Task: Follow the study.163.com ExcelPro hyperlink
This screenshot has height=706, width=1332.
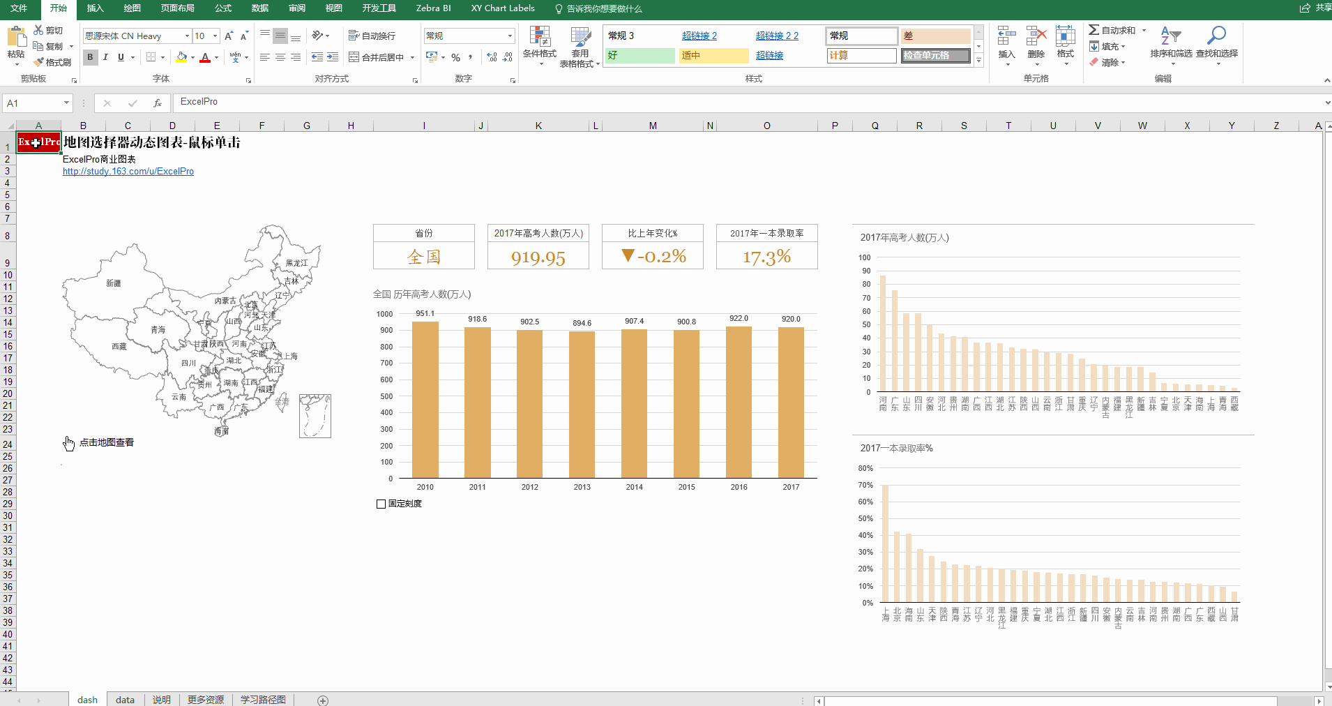Action: pyautogui.click(x=128, y=171)
